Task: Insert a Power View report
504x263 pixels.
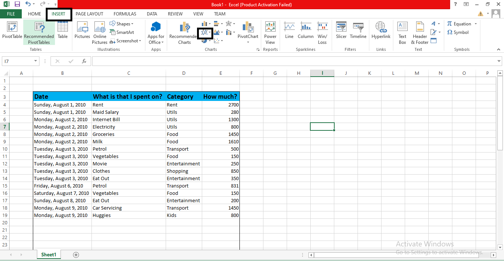Action: point(270,32)
